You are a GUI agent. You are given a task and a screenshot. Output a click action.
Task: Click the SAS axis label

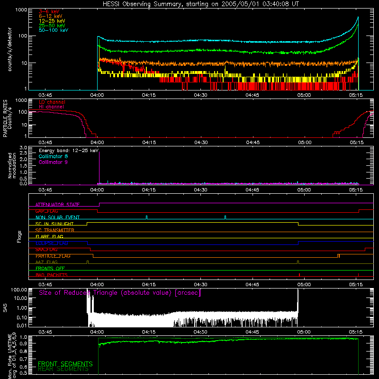(5, 308)
